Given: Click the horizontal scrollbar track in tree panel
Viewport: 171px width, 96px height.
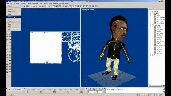Looking at the screenshot, I should pyautogui.click(x=157, y=86).
